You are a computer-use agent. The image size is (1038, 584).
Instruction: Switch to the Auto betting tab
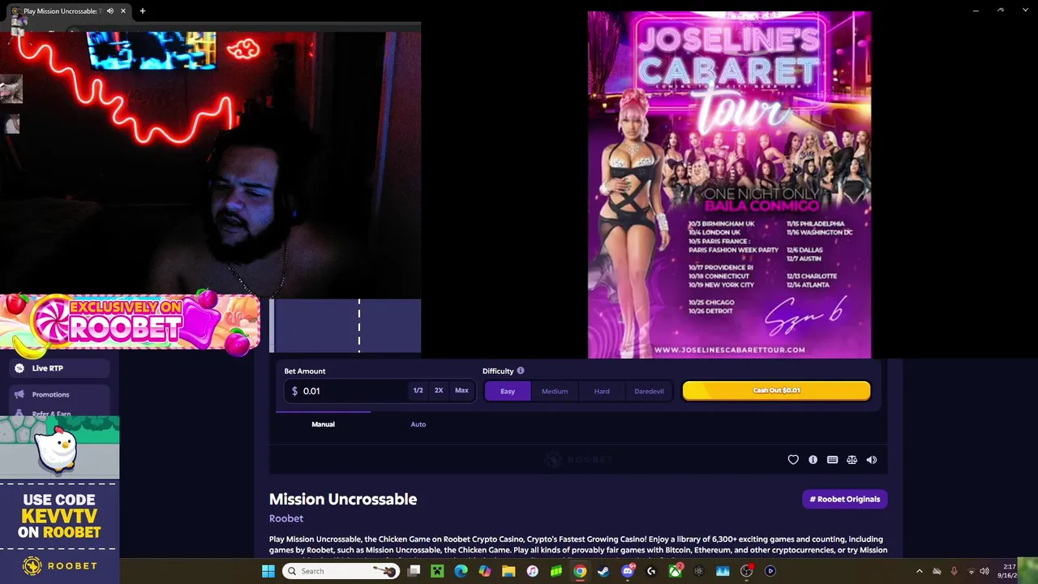pyautogui.click(x=418, y=424)
